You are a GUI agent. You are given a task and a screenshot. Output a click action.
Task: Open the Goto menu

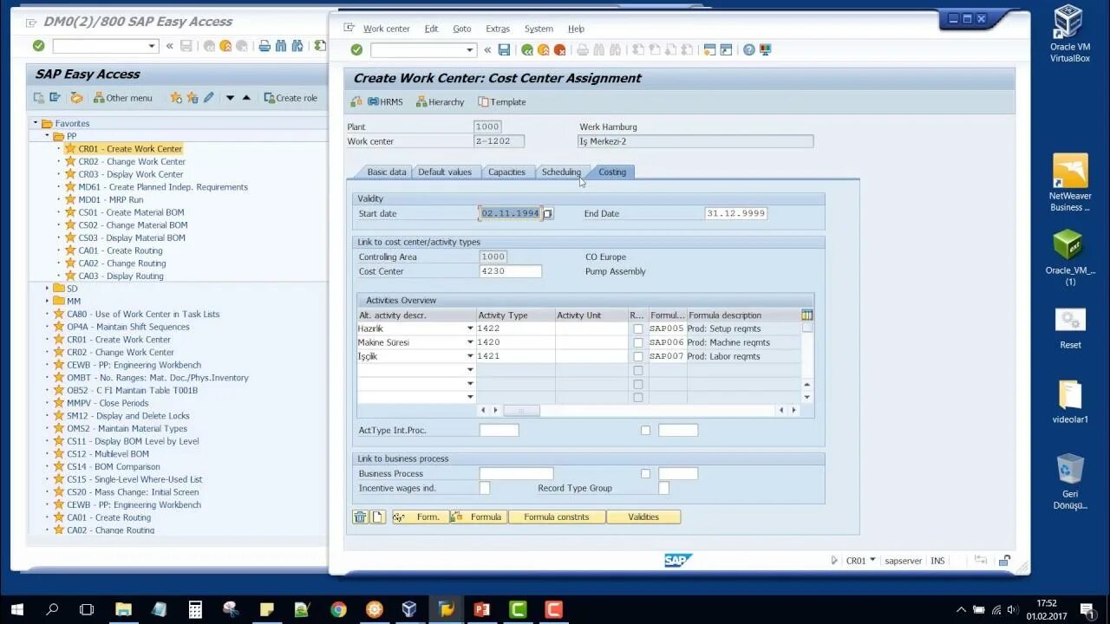pyautogui.click(x=461, y=29)
